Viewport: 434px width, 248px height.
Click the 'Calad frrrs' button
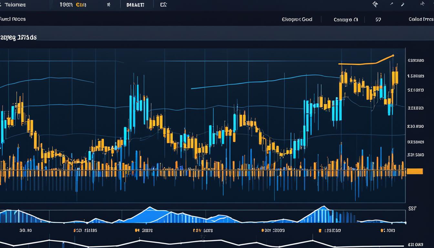(x=421, y=19)
